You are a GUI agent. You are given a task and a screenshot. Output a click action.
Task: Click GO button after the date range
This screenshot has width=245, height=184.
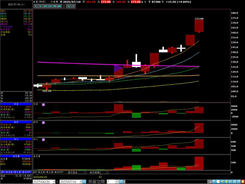coord(84,182)
